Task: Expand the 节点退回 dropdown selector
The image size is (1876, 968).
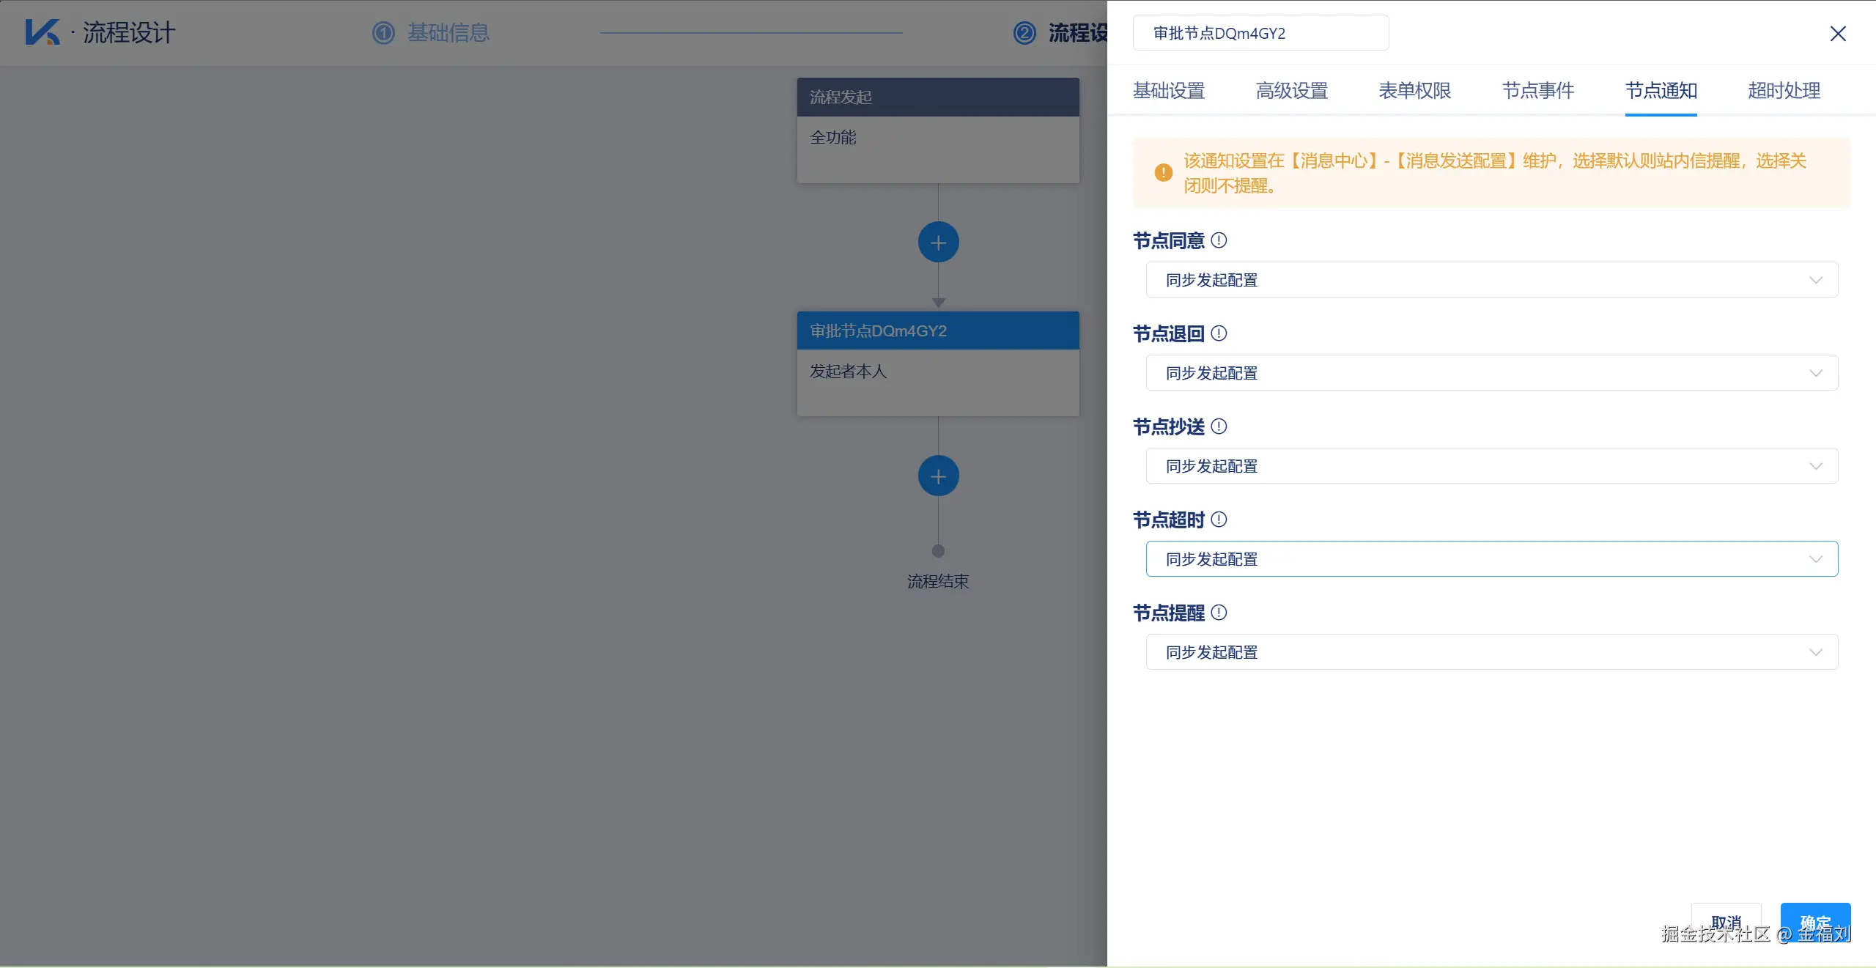Action: point(1491,373)
